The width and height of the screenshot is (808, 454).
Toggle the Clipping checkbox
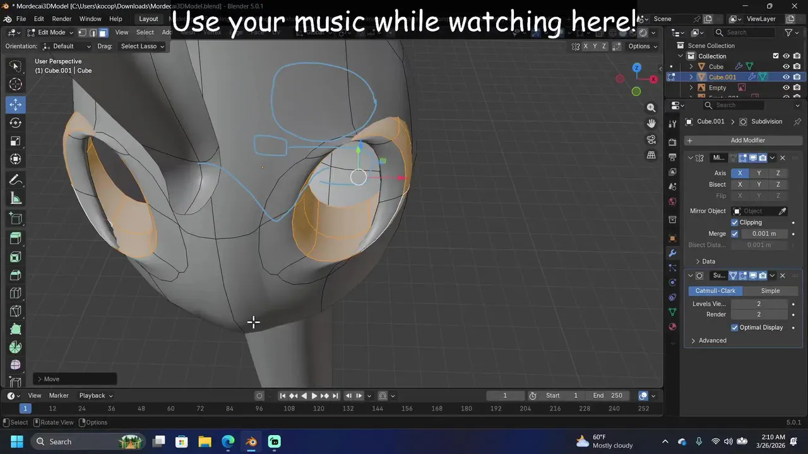(735, 223)
